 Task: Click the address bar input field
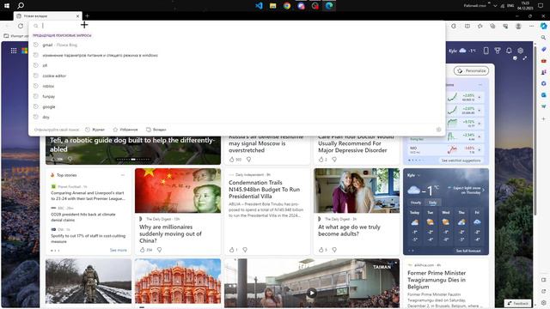pyautogui.click(x=237, y=26)
